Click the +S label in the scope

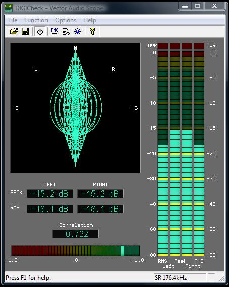(16, 108)
